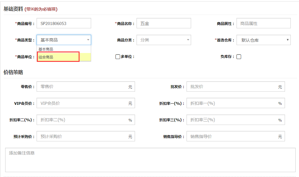The image size is (299, 177).
Task: Click the 商品类型 dropdown arrow icon
Action: [88, 40]
